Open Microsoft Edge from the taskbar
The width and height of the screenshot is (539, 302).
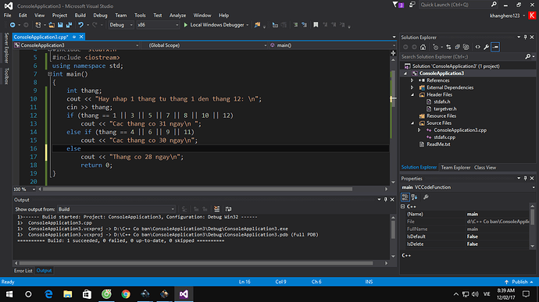click(x=48, y=294)
